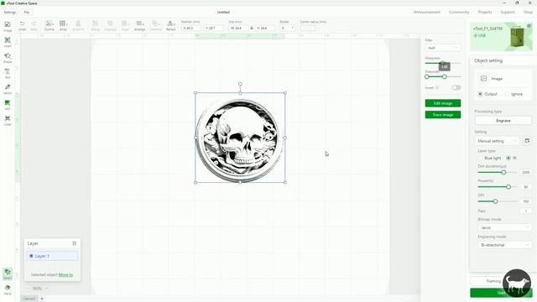
Task: Activate the Hand pan tool
Action: [x=8, y=289]
